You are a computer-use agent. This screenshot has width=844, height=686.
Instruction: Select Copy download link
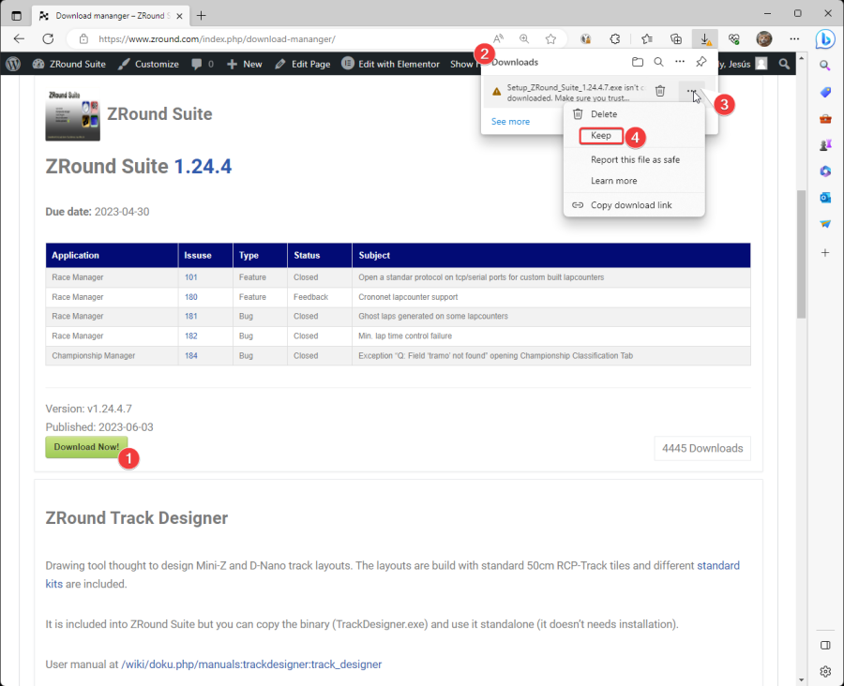634,205
